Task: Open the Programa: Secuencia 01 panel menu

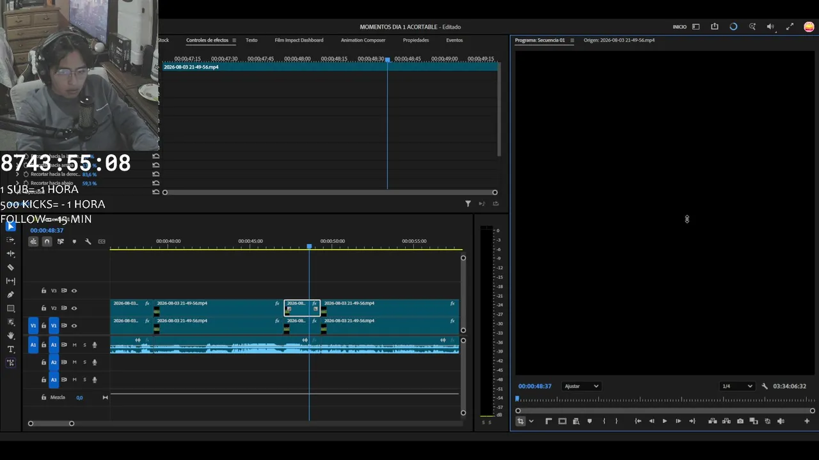Action: click(x=572, y=40)
